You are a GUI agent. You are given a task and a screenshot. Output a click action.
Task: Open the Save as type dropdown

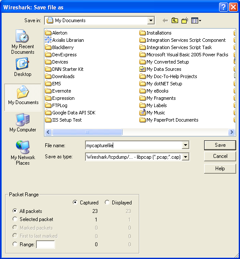click(x=185, y=157)
